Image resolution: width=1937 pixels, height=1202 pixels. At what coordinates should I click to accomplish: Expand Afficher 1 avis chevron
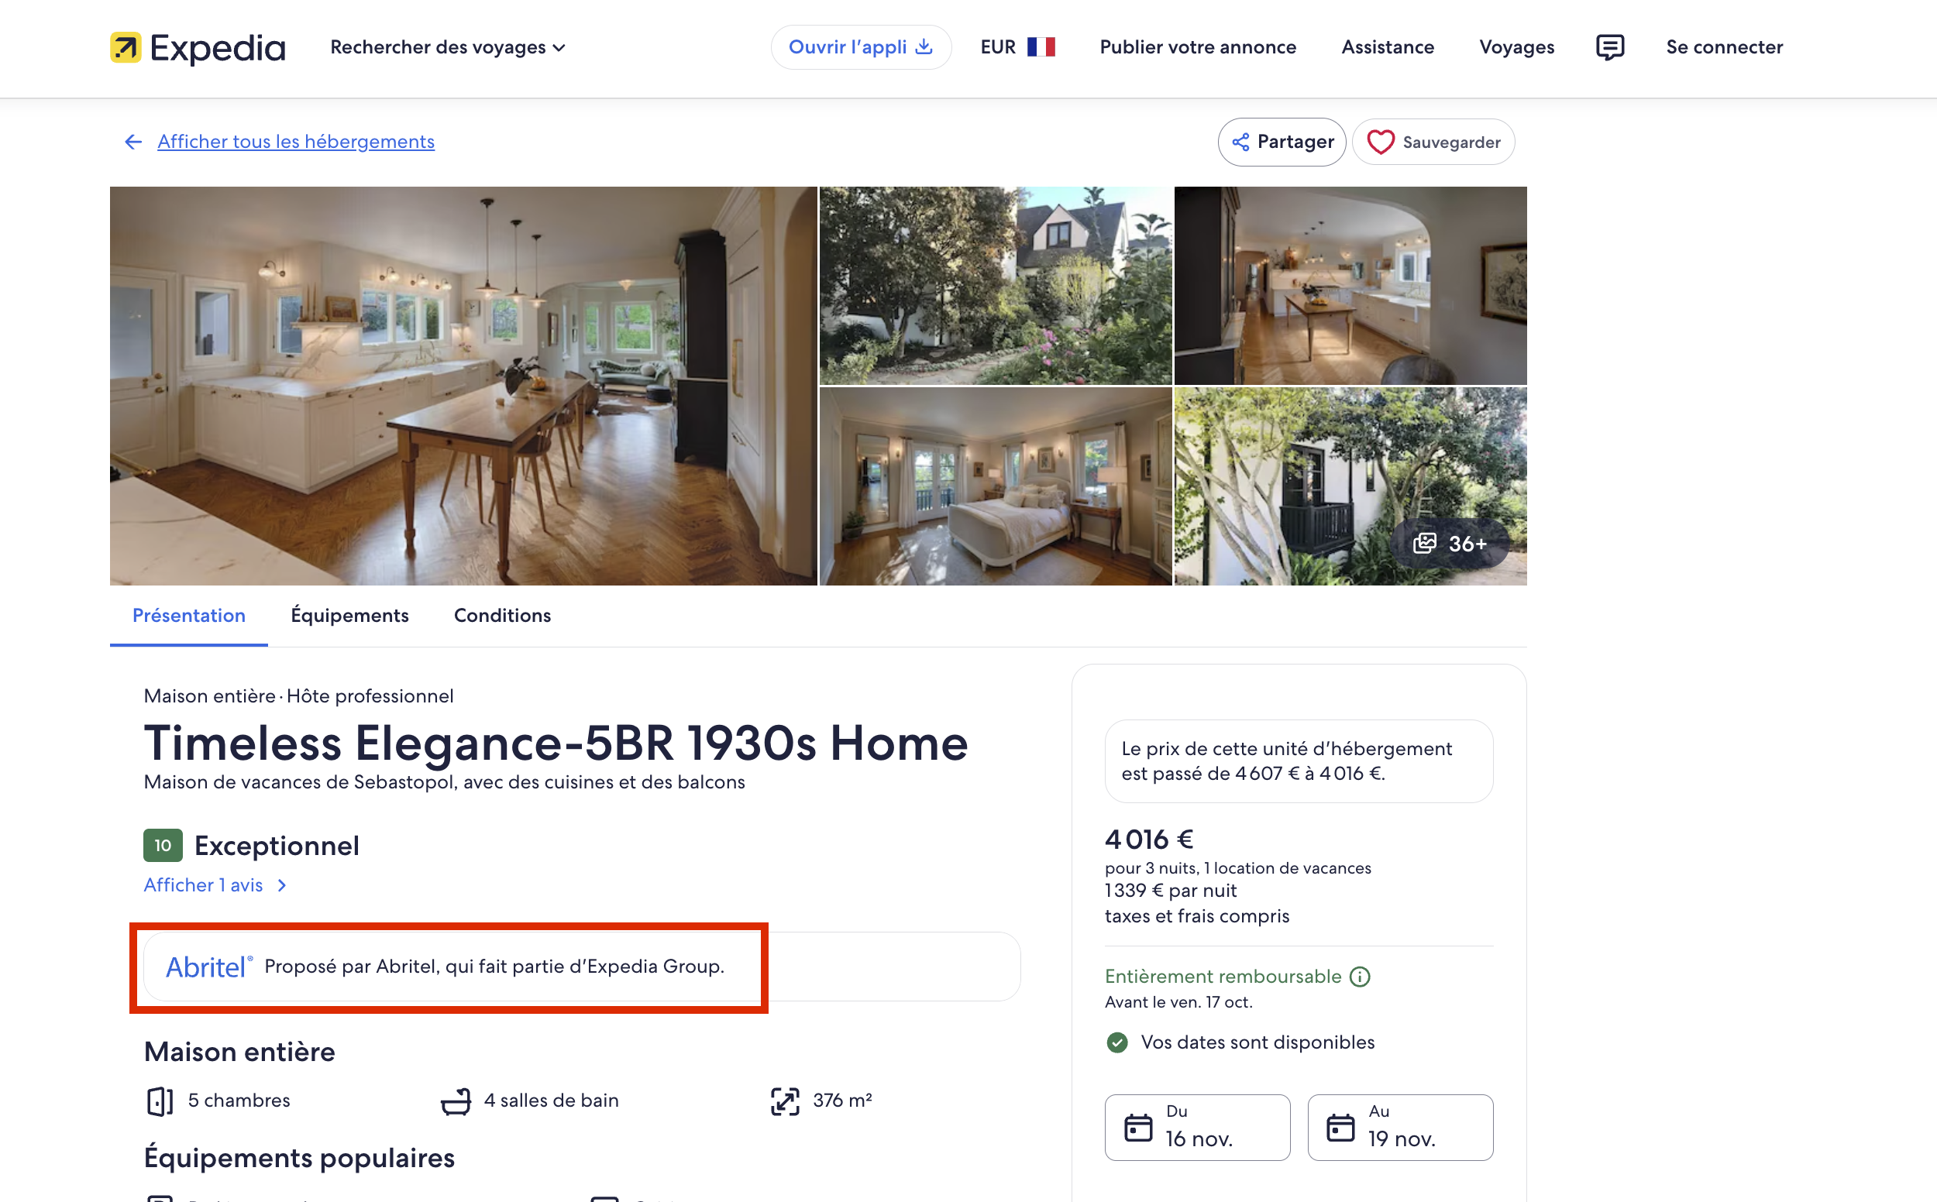point(281,884)
